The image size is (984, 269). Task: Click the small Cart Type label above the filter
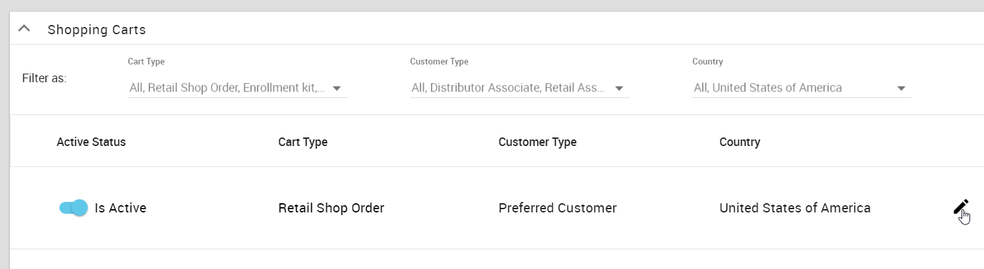pos(146,62)
